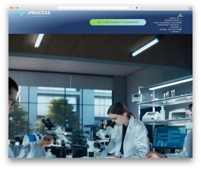Viewport: 201px width, 170px height.
Task: Open the About Us menu item
Action: 174,18
